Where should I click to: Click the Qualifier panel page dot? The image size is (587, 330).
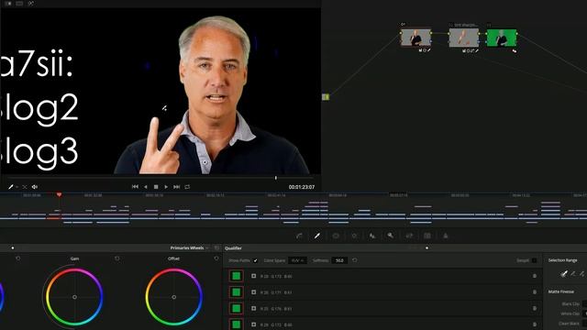pyautogui.click(x=426, y=248)
